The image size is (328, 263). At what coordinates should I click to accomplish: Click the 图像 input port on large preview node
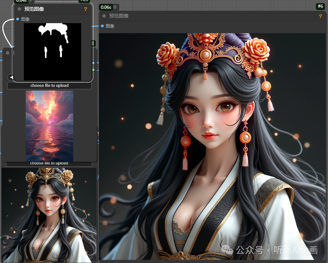pyautogui.click(x=102, y=26)
